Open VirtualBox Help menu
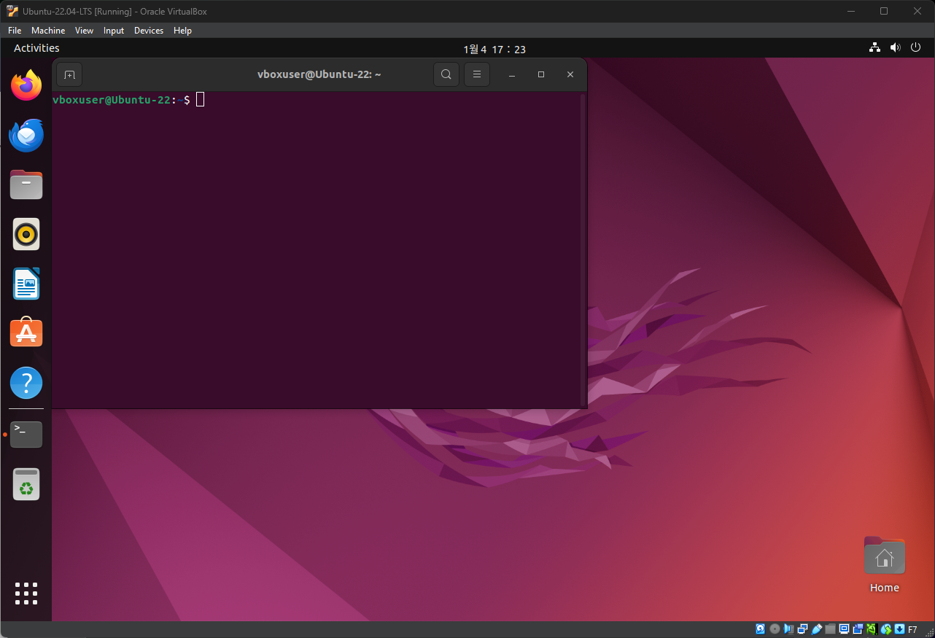Viewport: 935px width, 638px height. coord(182,31)
